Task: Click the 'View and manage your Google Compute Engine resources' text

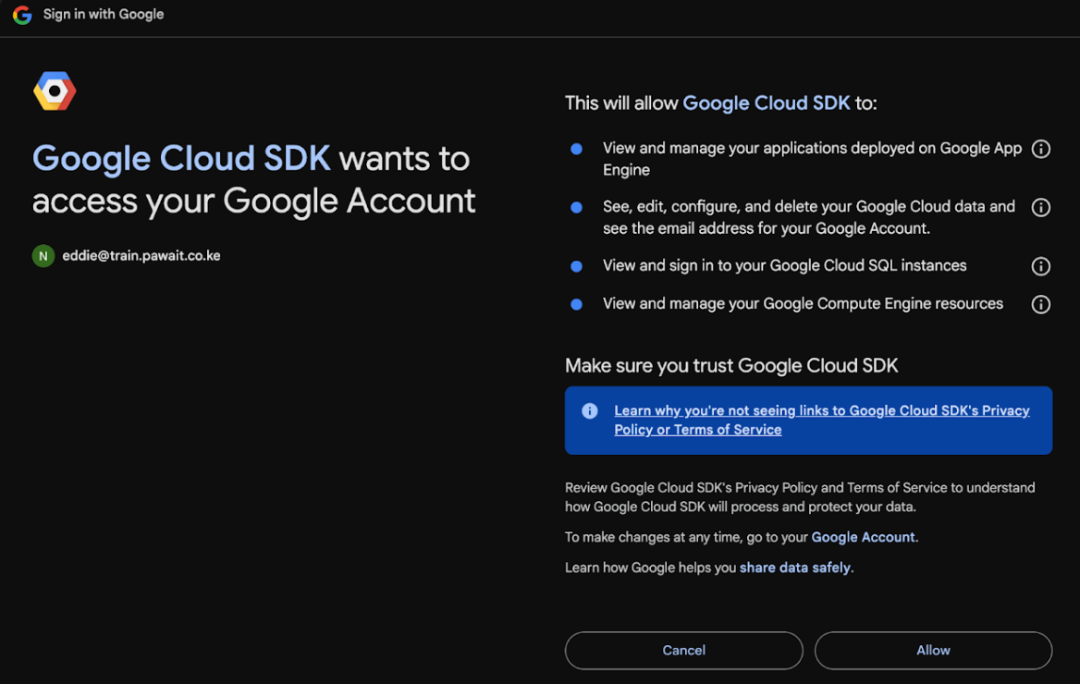Action: click(803, 304)
